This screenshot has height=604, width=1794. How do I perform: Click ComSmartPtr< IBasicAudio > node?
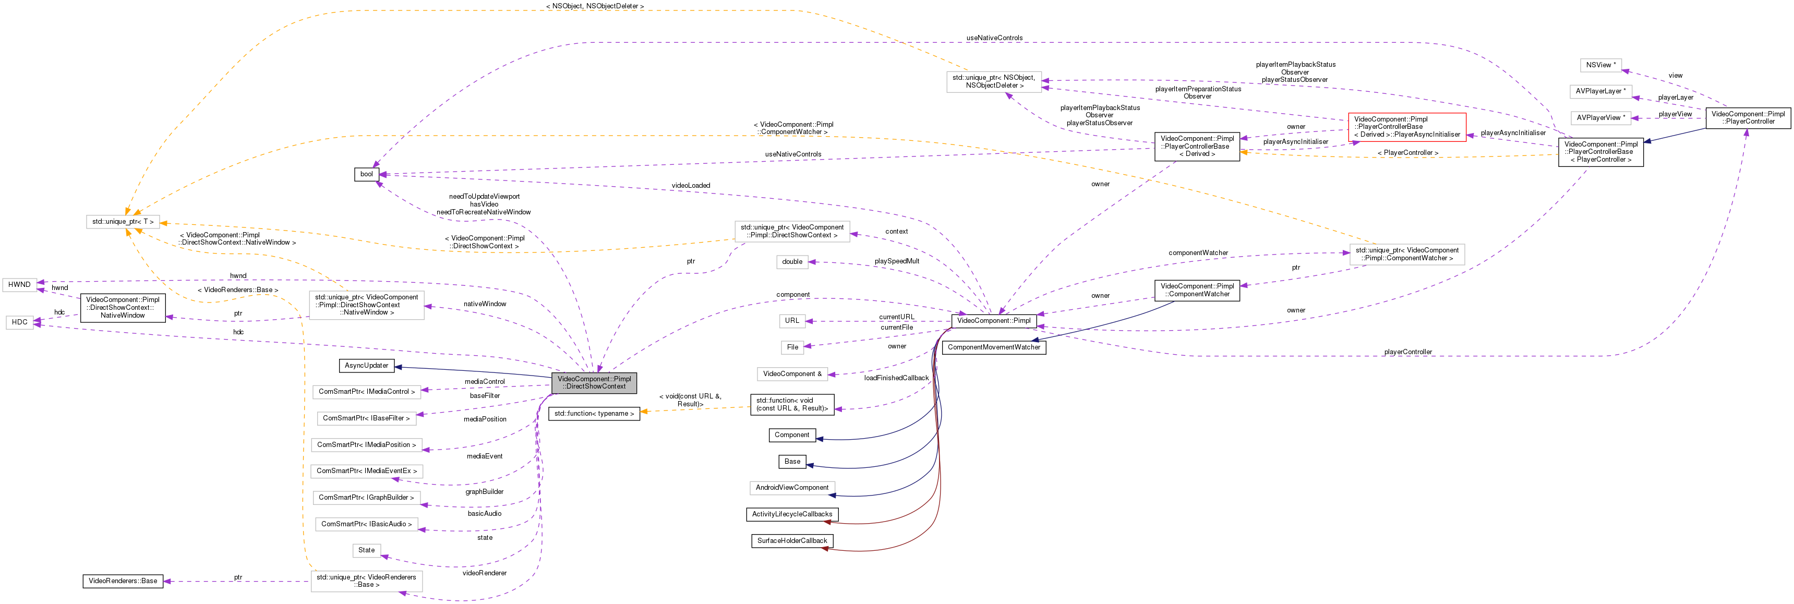[366, 524]
